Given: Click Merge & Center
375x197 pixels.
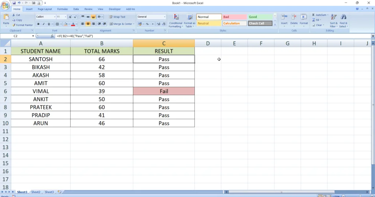Looking at the screenshot, I should [x=120, y=24].
